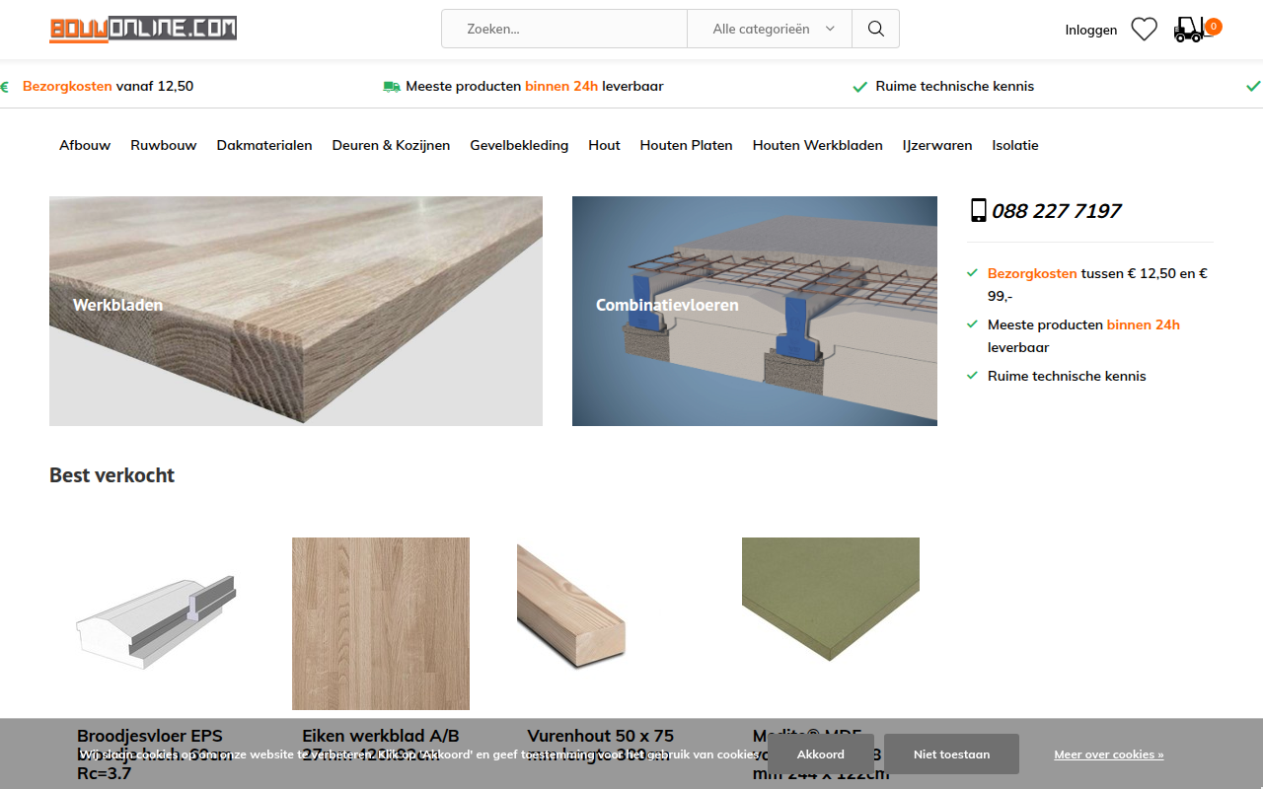Open the Ruwbouw menu

(164, 145)
